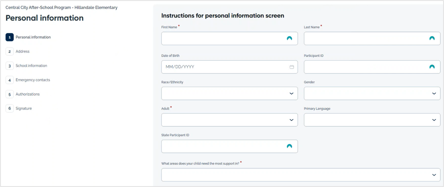Click the translation icon in State Participant ID field
Viewport: 444px width, 187px height.
[x=290, y=146]
